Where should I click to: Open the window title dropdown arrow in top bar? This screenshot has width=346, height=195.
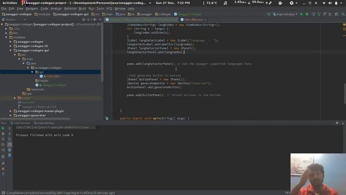150,3
